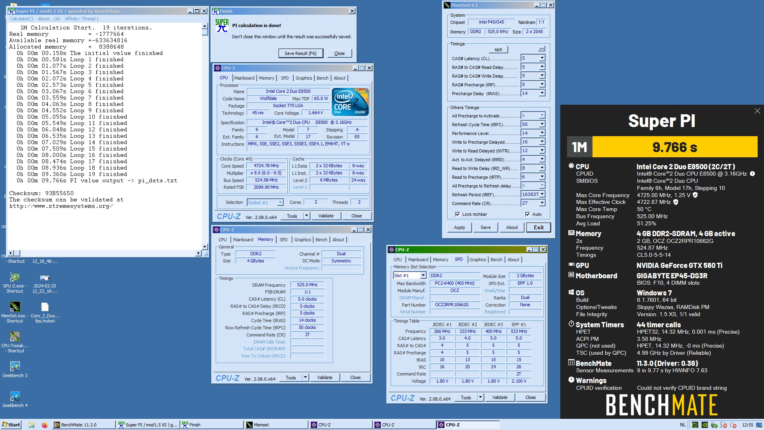Click the spd button in MemSet
Image resolution: width=764 pixels, height=430 pixels.
point(498,49)
